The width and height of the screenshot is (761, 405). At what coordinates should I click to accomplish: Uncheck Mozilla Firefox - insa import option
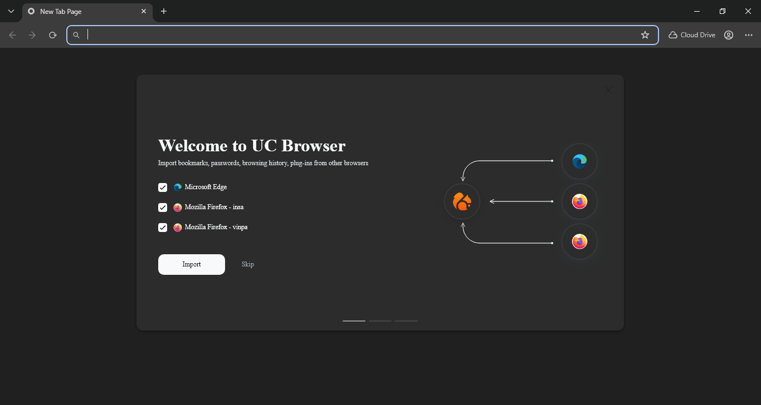[162, 207]
